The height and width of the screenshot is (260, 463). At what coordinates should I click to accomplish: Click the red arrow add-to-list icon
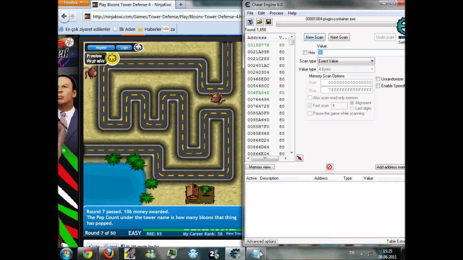tap(300, 158)
